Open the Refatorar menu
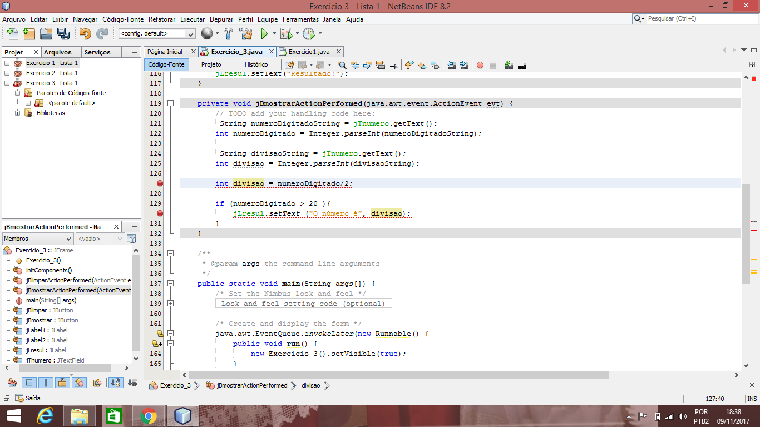760x427 pixels. tap(163, 19)
